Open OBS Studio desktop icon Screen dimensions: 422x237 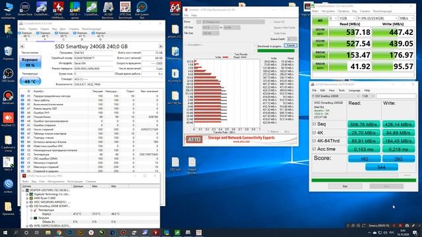pos(8,75)
